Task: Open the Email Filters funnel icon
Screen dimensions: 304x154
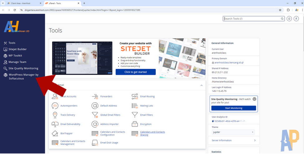Action: point(135,115)
